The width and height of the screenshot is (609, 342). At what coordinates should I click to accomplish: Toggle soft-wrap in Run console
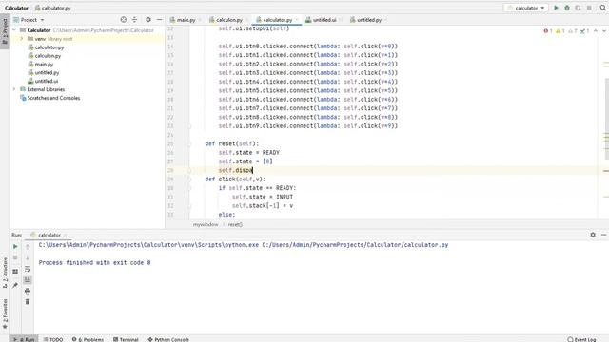[28, 269]
